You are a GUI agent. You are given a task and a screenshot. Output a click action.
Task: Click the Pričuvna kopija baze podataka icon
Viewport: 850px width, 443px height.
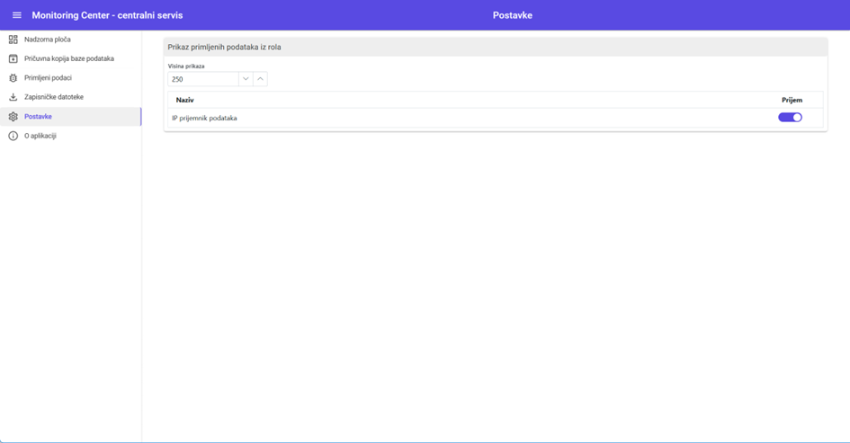pos(13,58)
